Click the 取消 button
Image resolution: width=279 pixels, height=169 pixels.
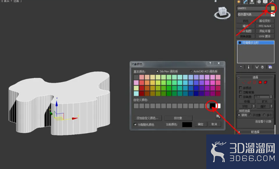(214, 124)
